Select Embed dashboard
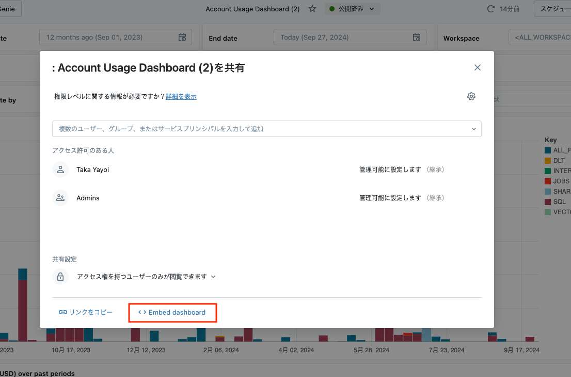The height and width of the screenshot is (377, 571). pyautogui.click(x=172, y=312)
